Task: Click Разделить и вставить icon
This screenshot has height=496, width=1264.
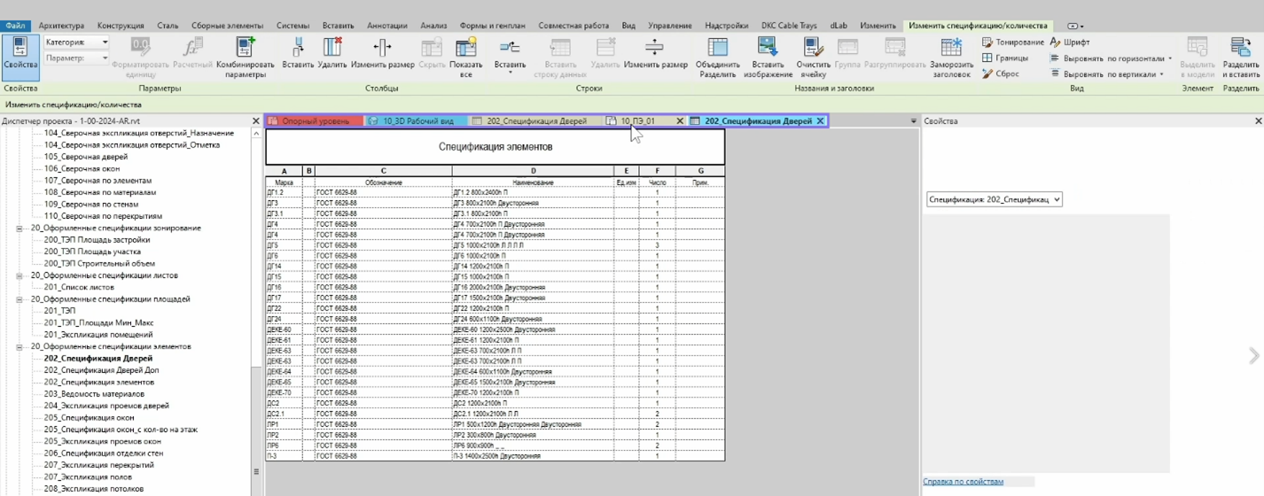Action: [x=1241, y=58]
